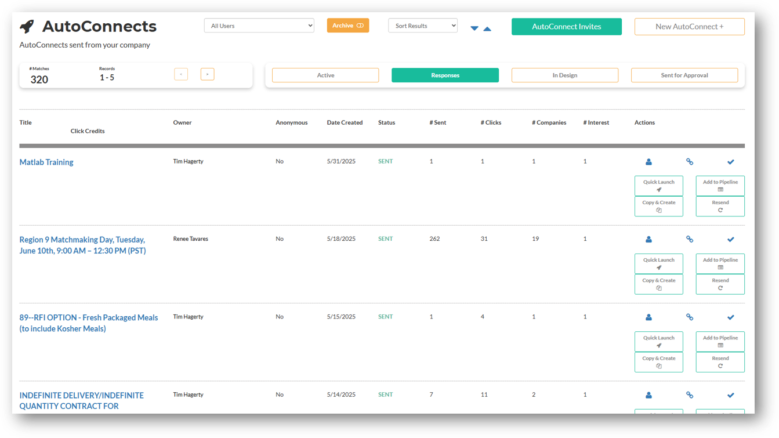Add Fresh Packaged Meals to Pipeline
This screenshot has width=779, height=438.
(720, 342)
